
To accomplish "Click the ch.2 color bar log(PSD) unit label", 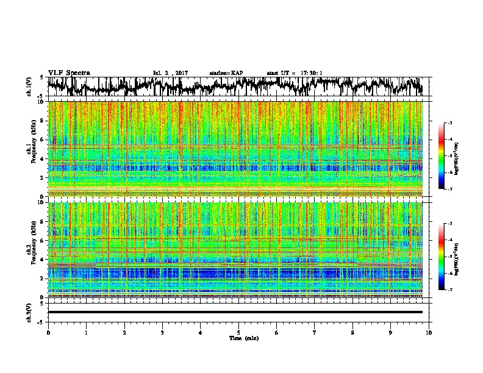I will pos(457,259).
